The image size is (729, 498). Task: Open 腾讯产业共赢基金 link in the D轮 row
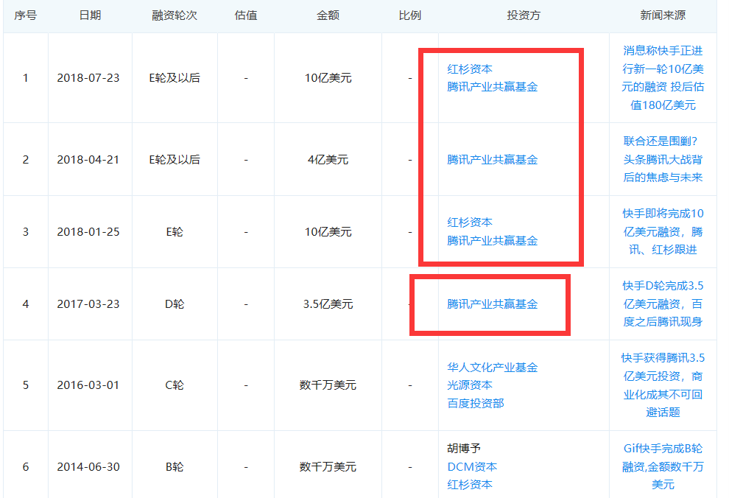(x=493, y=304)
